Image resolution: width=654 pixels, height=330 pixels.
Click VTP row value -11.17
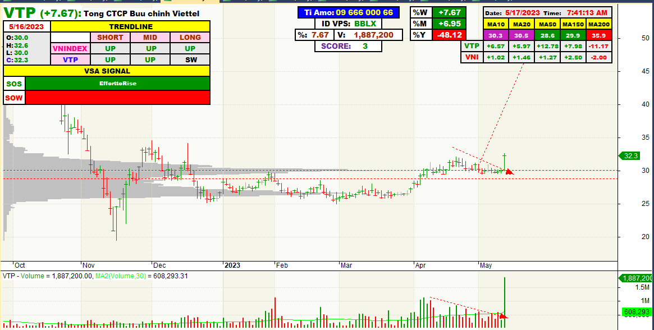click(598, 47)
